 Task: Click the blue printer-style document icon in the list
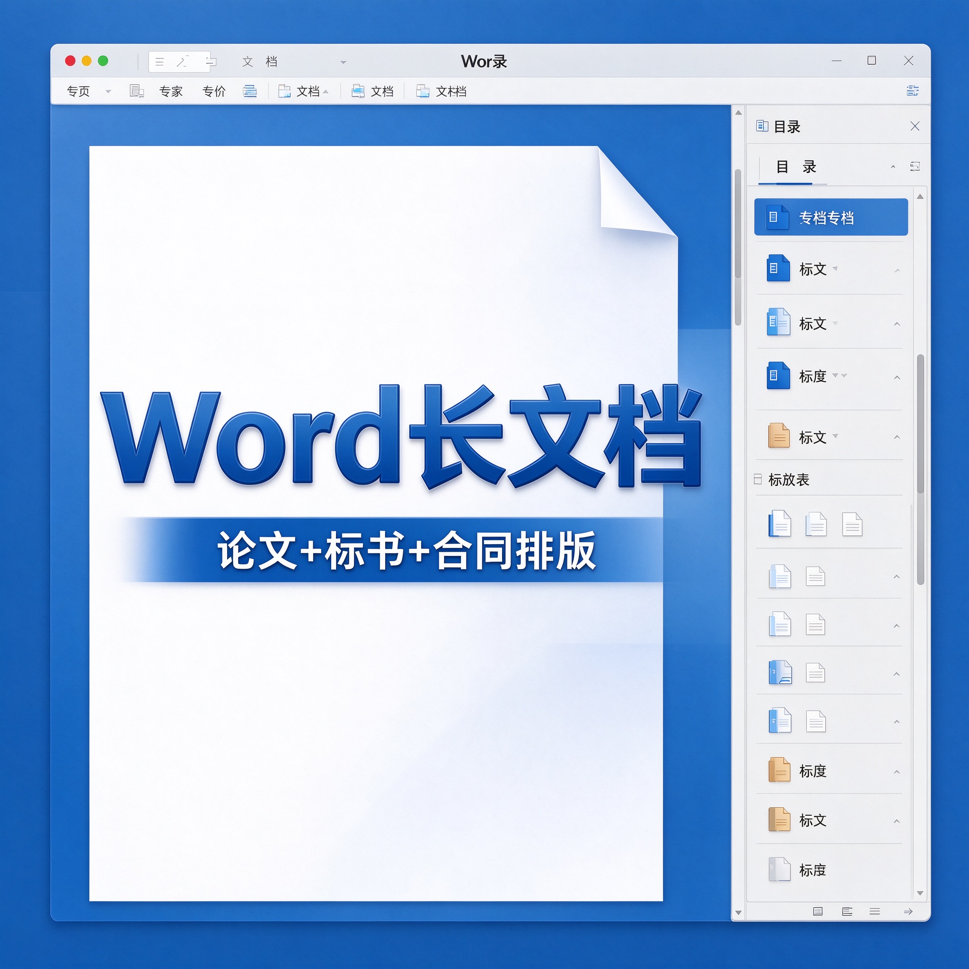pos(780,673)
